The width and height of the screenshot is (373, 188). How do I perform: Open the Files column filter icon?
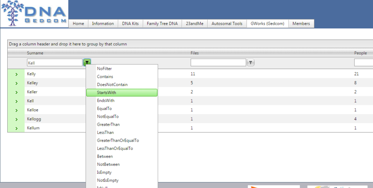[x=251, y=63]
